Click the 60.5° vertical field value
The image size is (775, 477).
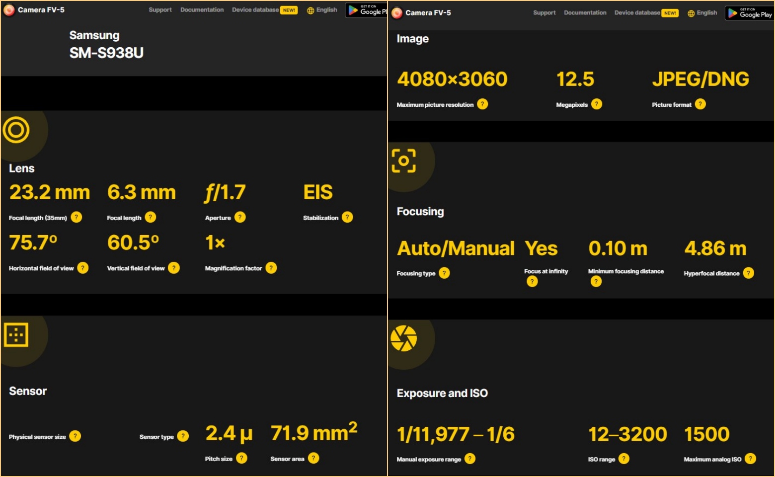coord(133,243)
